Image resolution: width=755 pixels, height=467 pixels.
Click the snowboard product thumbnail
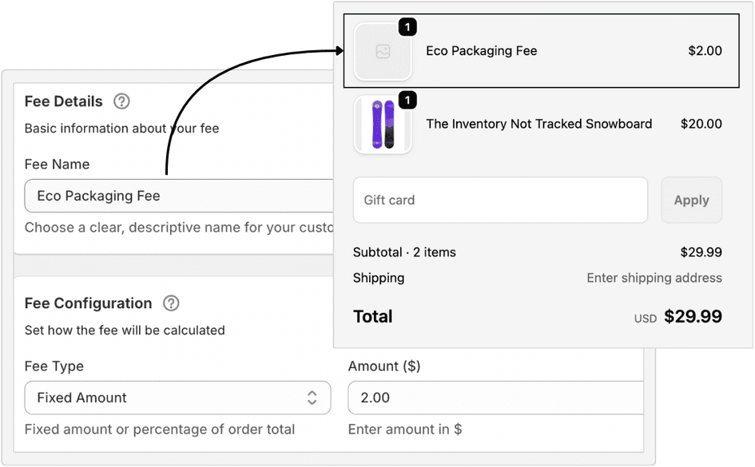383,124
